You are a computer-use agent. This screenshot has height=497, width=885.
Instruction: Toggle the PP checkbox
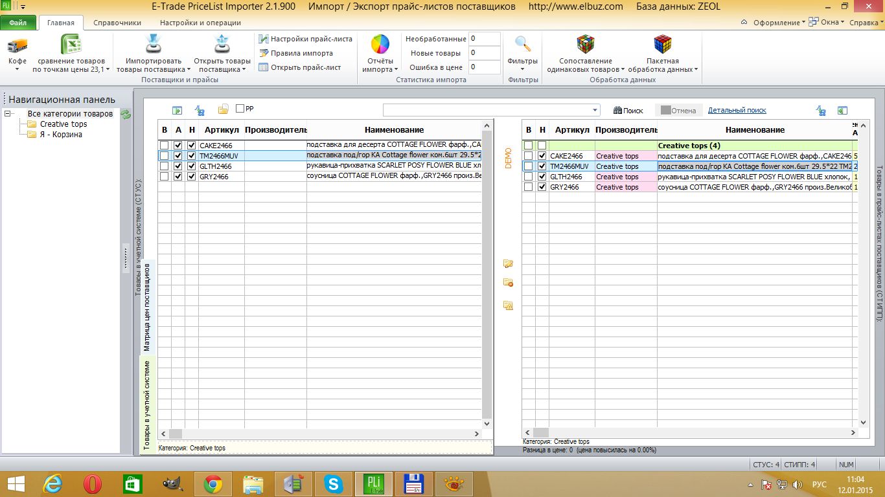click(240, 109)
